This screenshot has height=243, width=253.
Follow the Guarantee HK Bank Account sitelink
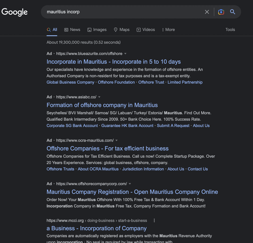tap(127, 126)
